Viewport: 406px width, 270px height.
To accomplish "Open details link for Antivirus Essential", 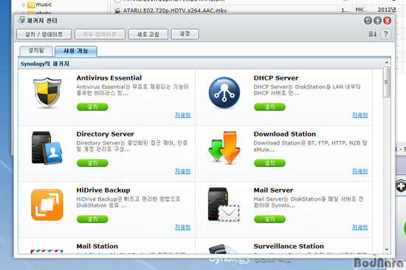I will 182,115.
